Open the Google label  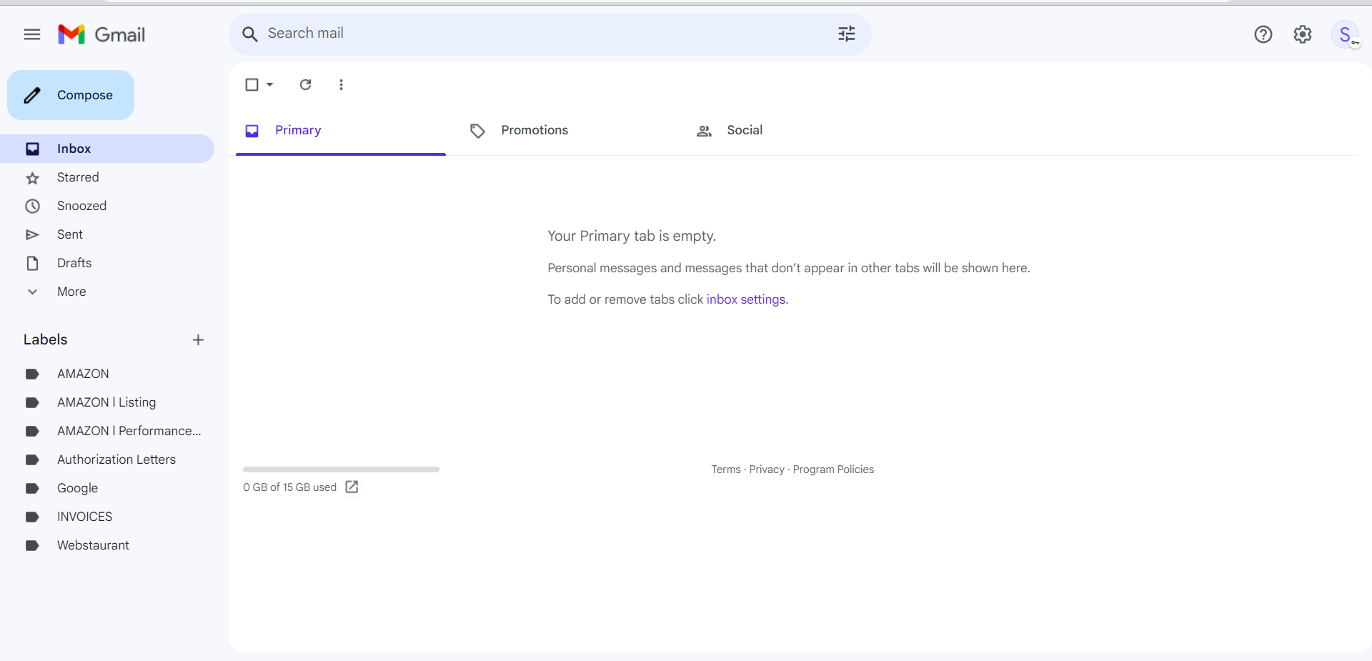(107, 488)
